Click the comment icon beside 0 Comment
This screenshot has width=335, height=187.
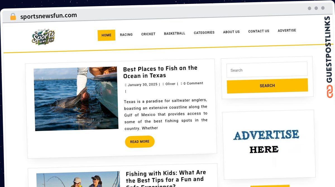click(181, 83)
